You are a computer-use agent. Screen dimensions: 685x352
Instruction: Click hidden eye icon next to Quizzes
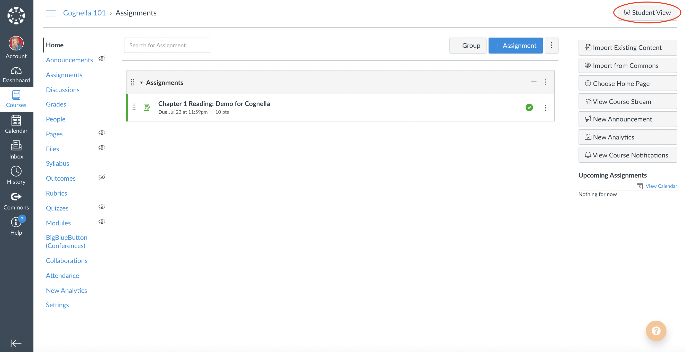[x=102, y=206]
